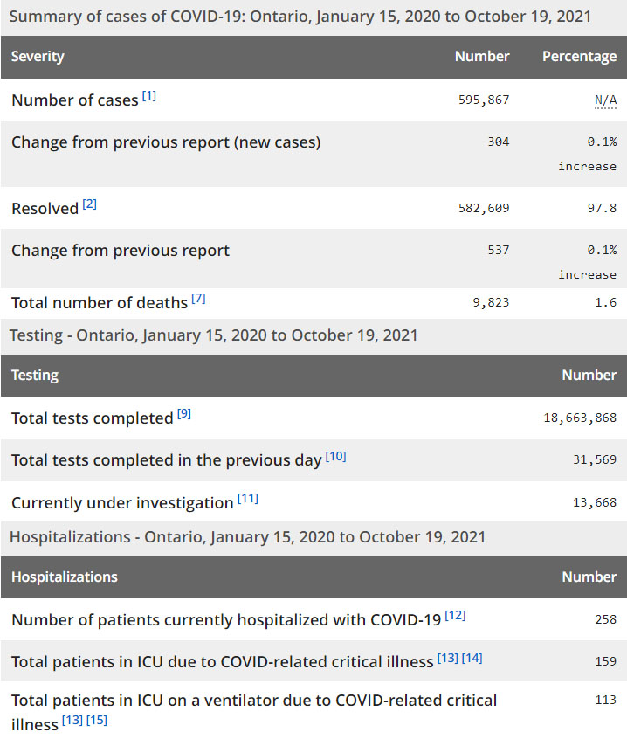Select the 595,867 cases value
The image size is (627, 739).
484,100
